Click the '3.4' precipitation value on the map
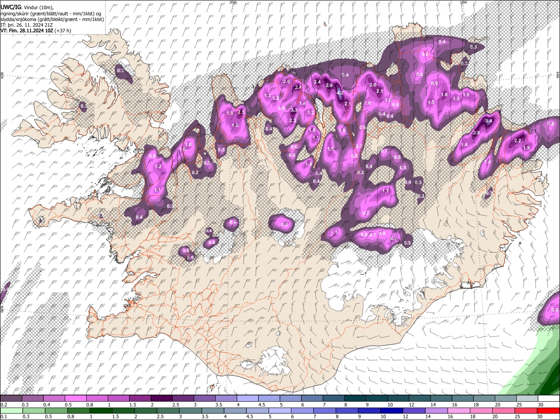560x420 pixels. tap(489, 121)
